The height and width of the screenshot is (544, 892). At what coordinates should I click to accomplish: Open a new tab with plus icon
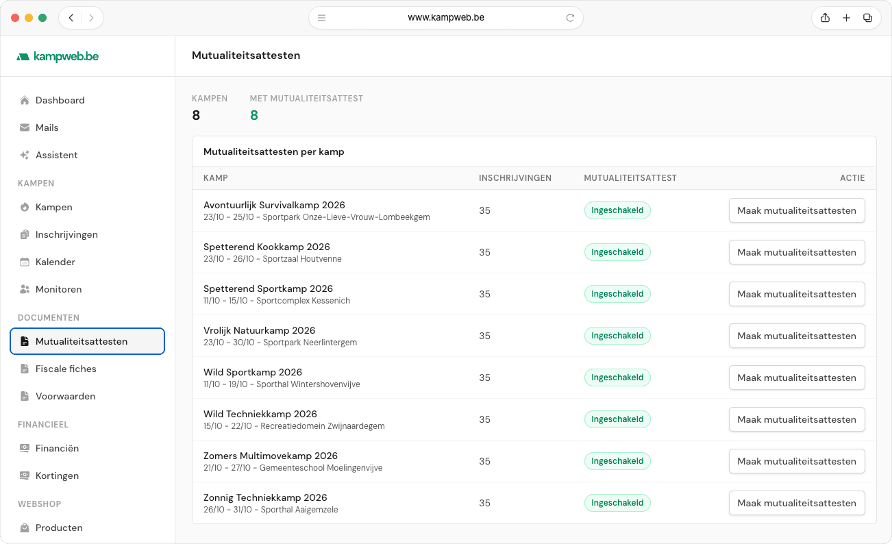846,18
